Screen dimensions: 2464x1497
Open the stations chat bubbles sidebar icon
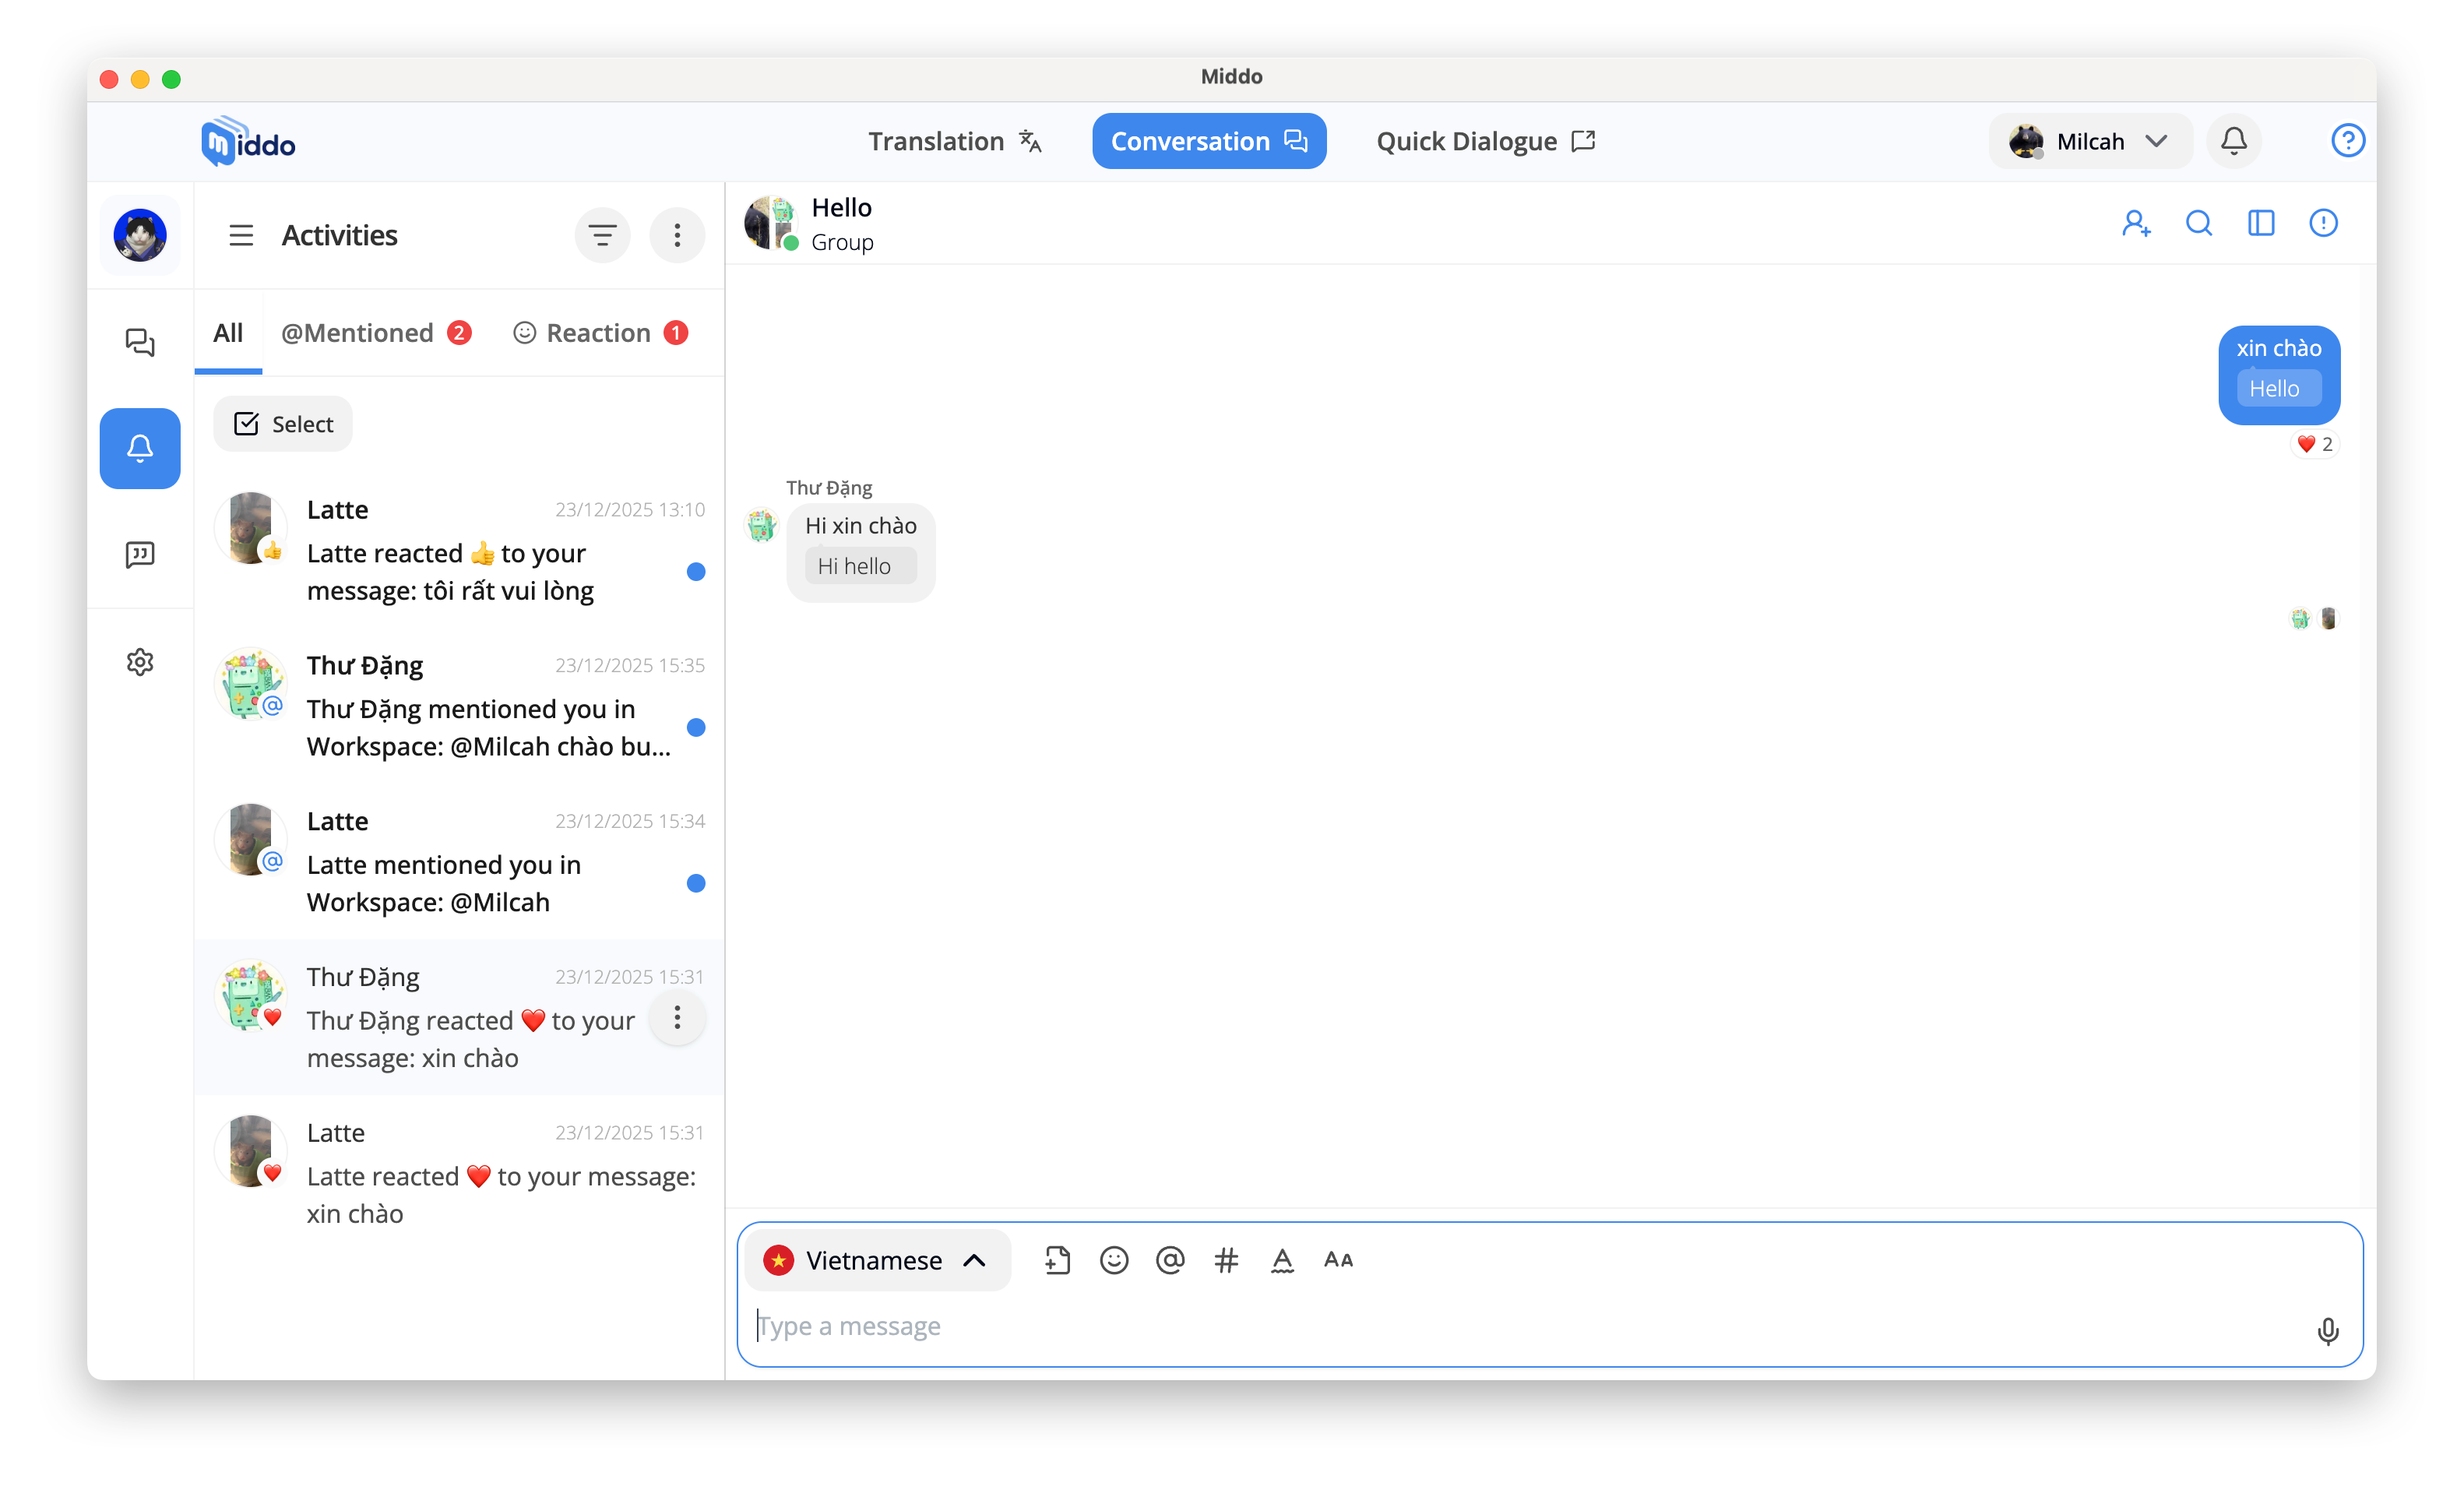[x=140, y=343]
